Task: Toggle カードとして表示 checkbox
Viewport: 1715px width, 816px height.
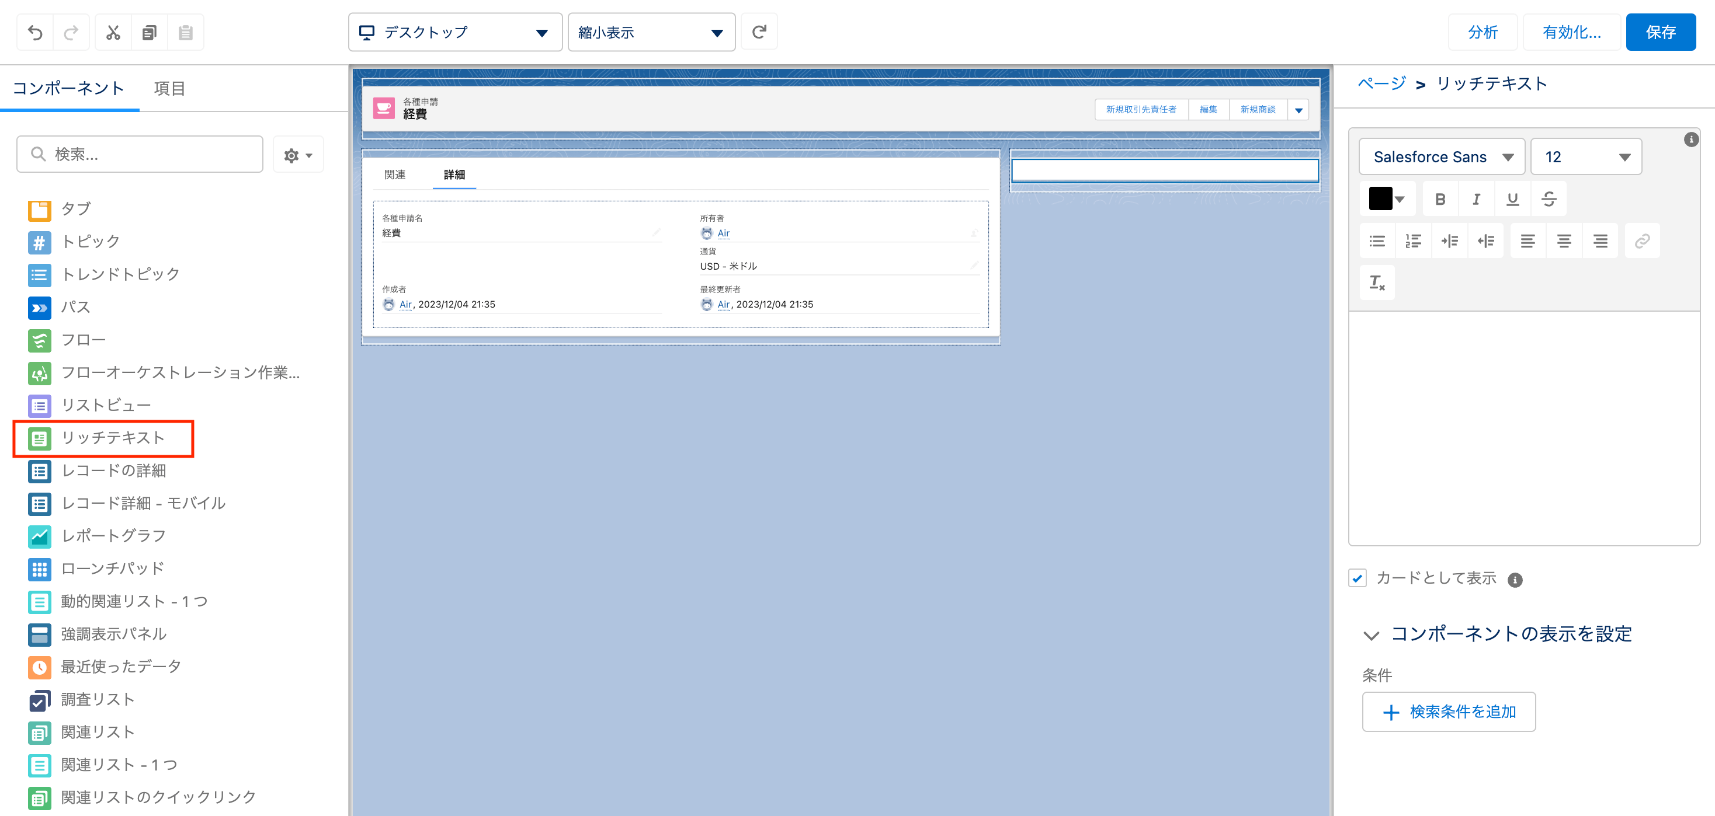Action: click(x=1358, y=578)
